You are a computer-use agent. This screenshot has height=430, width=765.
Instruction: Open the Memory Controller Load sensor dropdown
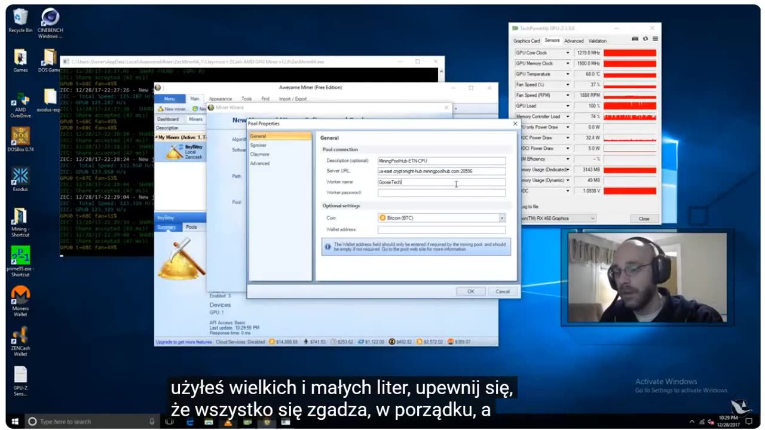[567, 116]
